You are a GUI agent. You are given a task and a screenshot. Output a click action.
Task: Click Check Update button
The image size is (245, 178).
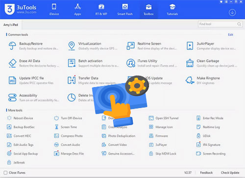pyautogui.click(x=230, y=173)
